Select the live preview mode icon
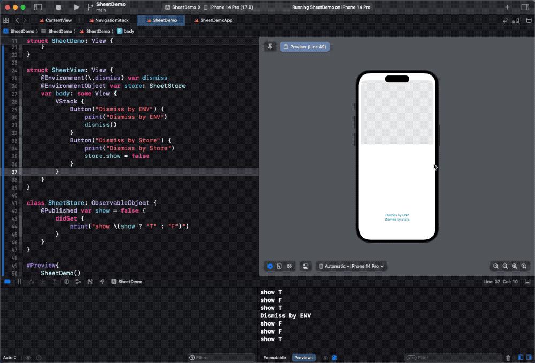Screen dimensions: 535x363 pyautogui.click(x=270, y=266)
